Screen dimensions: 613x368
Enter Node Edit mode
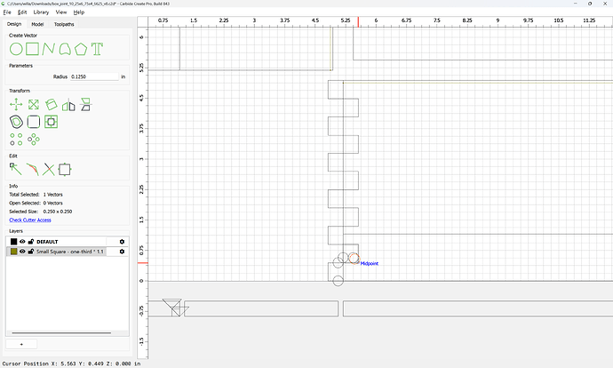click(x=16, y=170)
